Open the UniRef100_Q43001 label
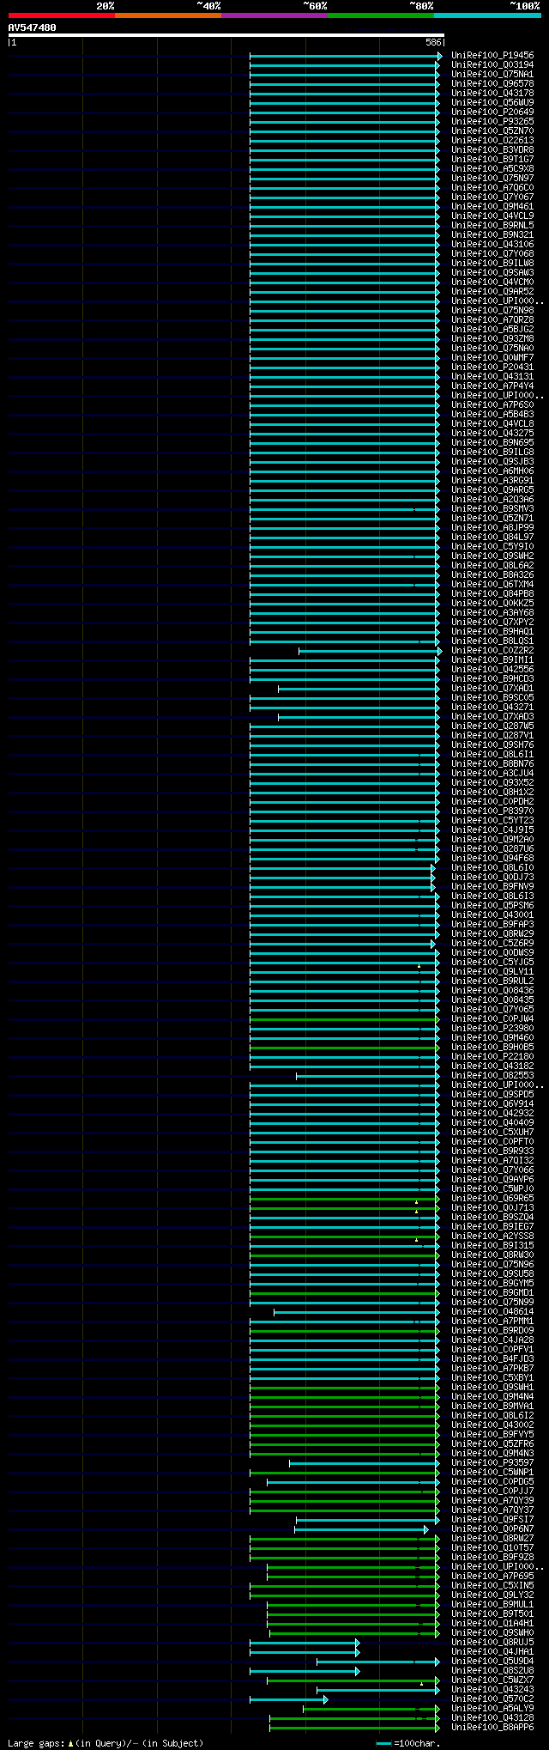Image resolution: width=549 pixels, height=1750 pixels. tap(492, 915)
